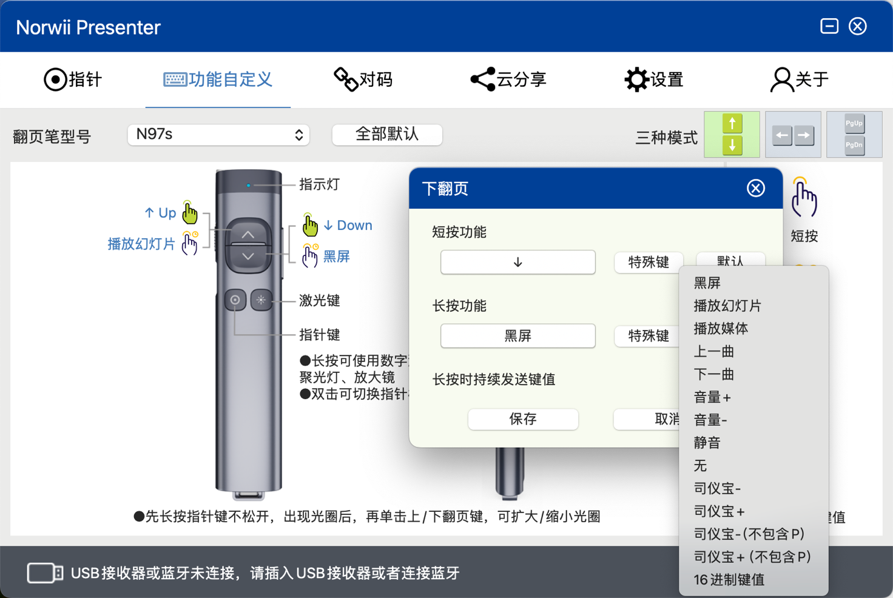Open the 对码 pairing tab
Screen dimensions: 893x598
363,79
